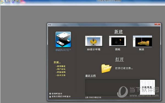Image resolution: width=165 pixels, height=103 pixels.
Task: Click the yellow folder open icon
Action: (x=106, y=69)
